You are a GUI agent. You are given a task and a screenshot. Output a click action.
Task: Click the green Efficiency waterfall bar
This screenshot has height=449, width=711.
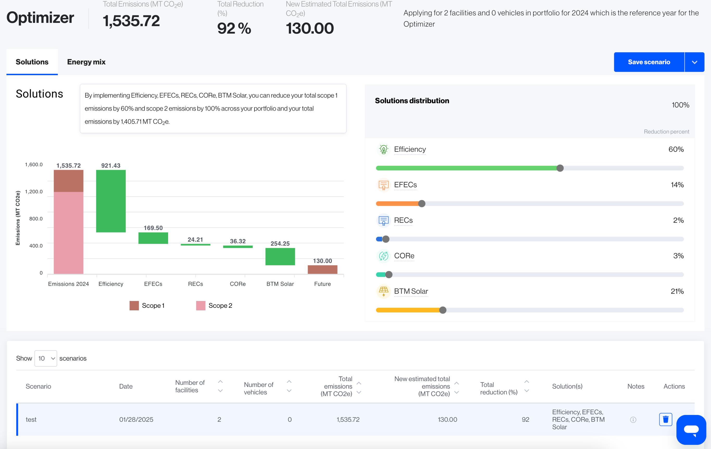pyautogui.click(x=111, y=201)
